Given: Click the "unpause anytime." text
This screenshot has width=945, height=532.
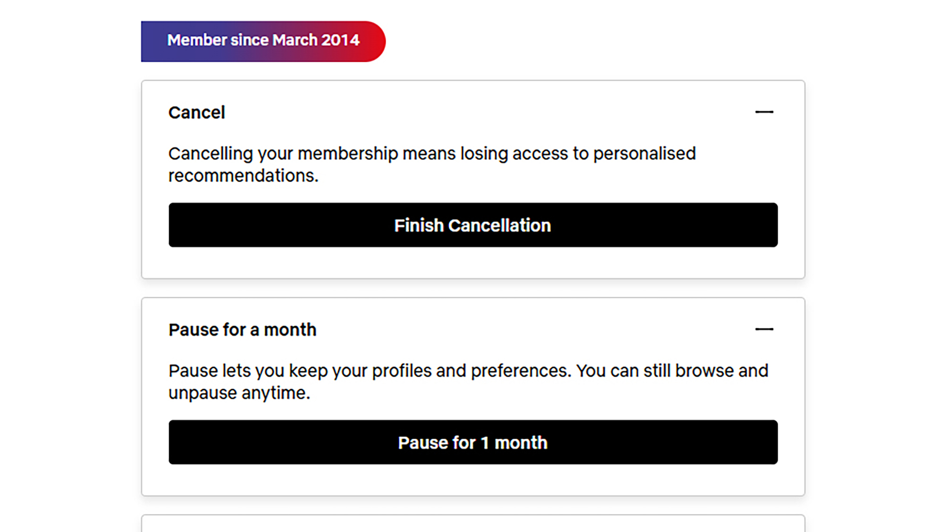Looking at the screenshot, I should click(x=239, y=393).
